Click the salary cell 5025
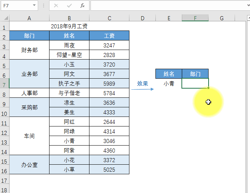Viewport: 250px width, 193px height. click(x=109, y=169)
